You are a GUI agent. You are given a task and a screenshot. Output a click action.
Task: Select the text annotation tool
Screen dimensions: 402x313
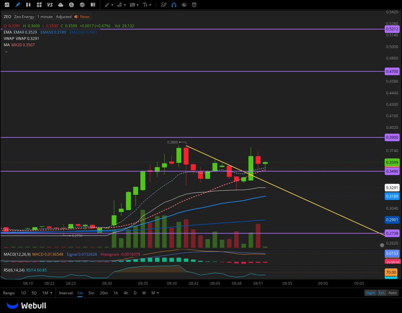tap(145, 5)
